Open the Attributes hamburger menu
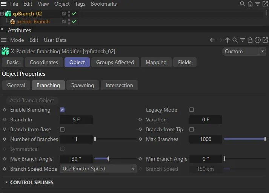Screen dimensions: 269x193 [4, 40]
